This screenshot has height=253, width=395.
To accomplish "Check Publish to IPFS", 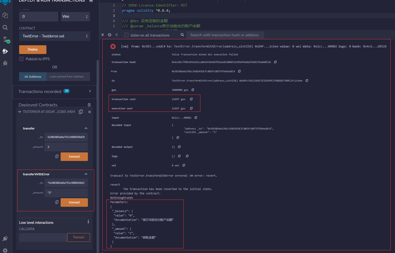I will [x=21, y=59].
